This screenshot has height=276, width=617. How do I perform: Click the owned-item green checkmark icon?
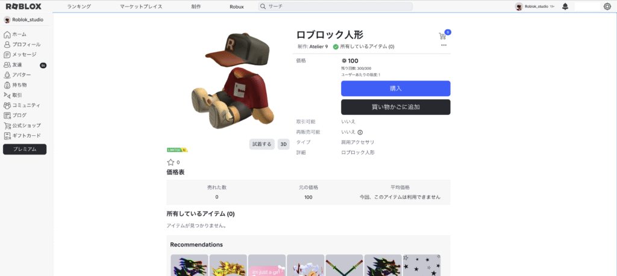click(x=336, y=47)
